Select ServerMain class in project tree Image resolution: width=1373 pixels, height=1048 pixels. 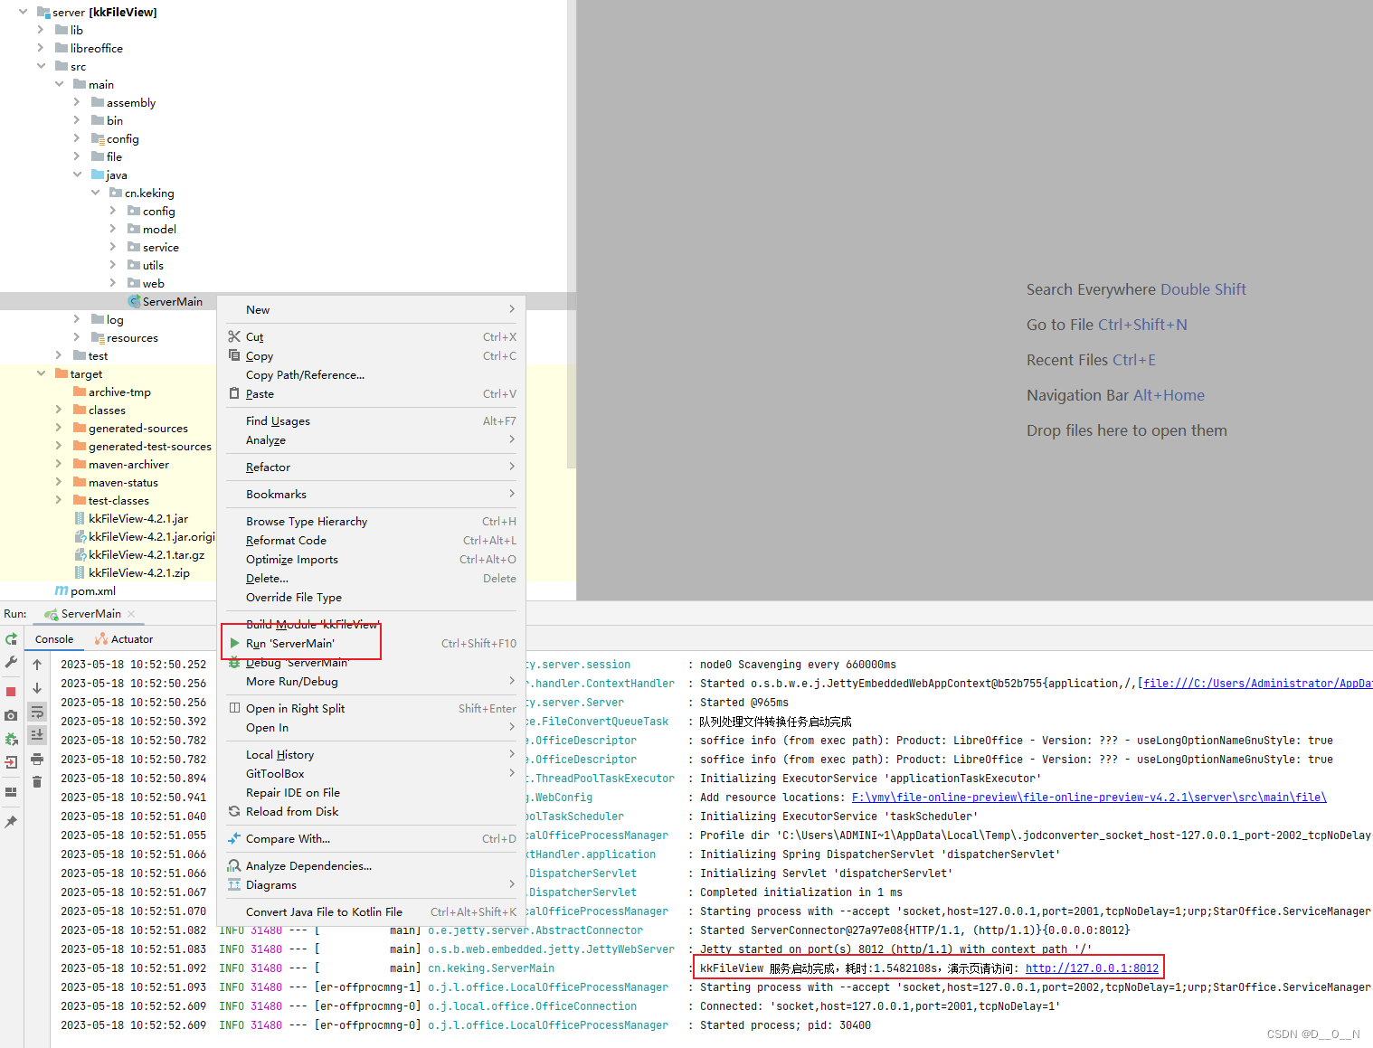pyautogui.click(x=166, y=301)
